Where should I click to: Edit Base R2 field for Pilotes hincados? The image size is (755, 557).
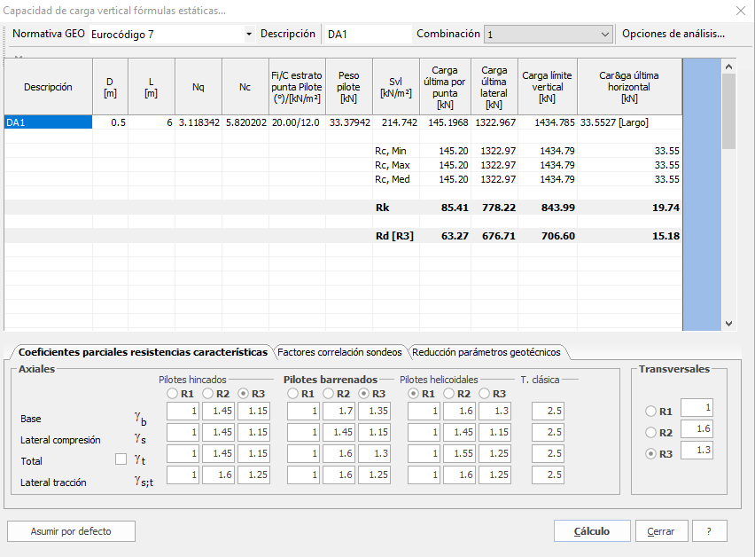coord(219,411)
